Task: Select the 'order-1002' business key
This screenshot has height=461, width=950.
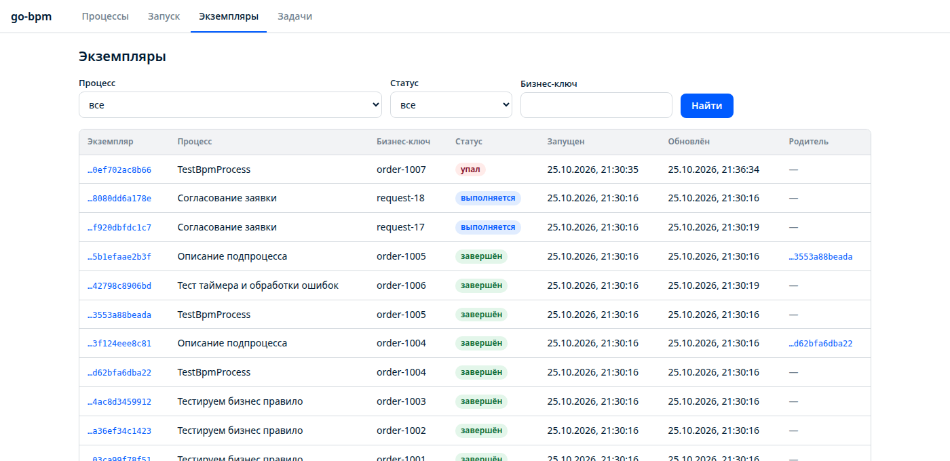Action: pyautogui.click(x=401, y=430)
